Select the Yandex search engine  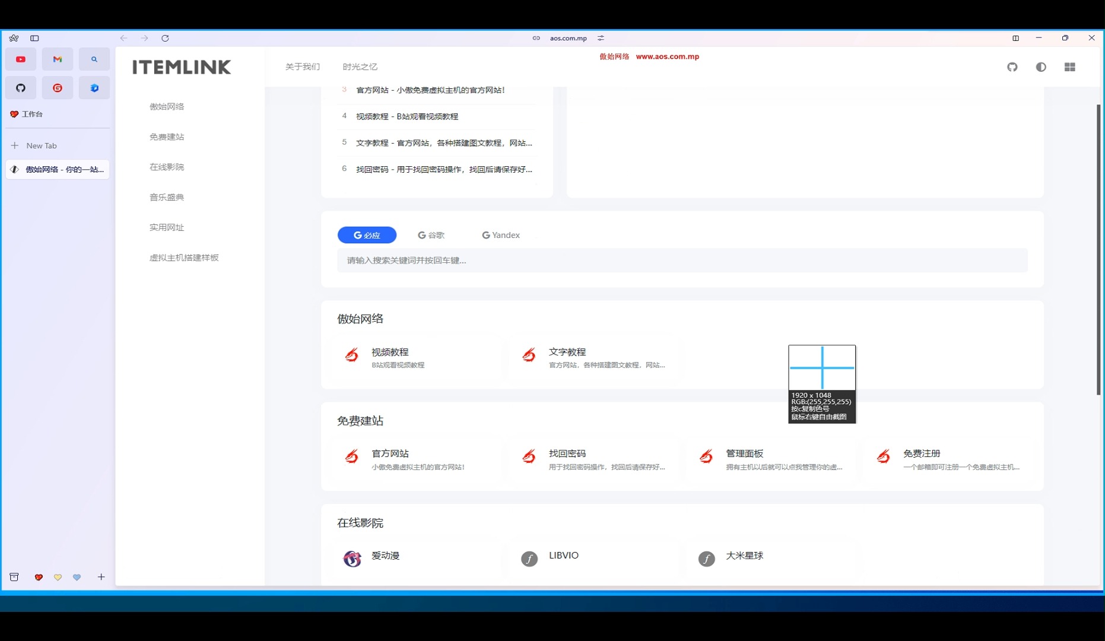point(500,234)
